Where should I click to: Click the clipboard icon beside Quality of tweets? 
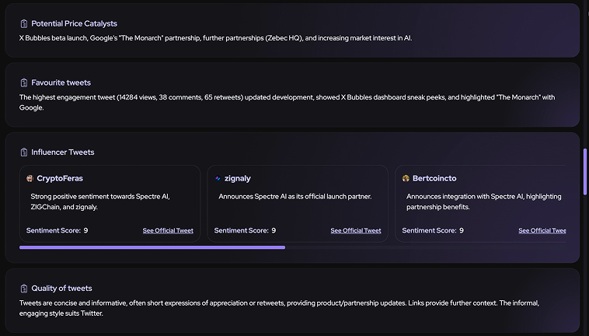23,289
